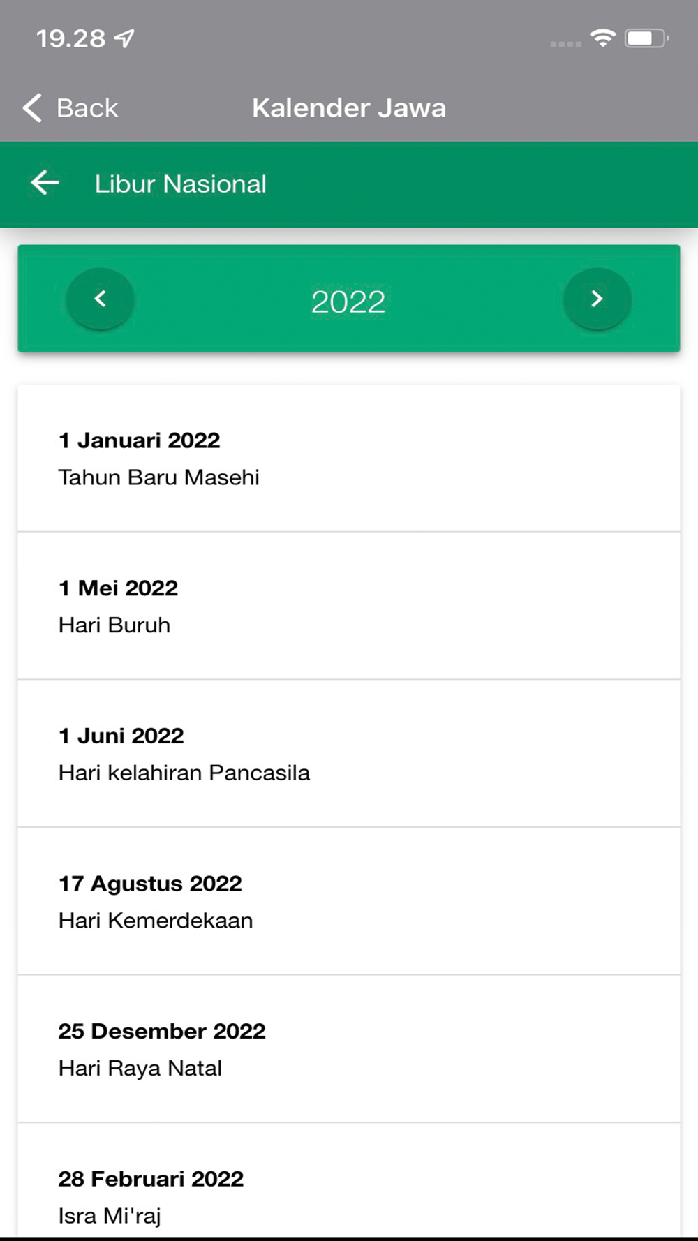Select the 2022 year label
The height and width of the screenshot is (1241, 698).
348,302
